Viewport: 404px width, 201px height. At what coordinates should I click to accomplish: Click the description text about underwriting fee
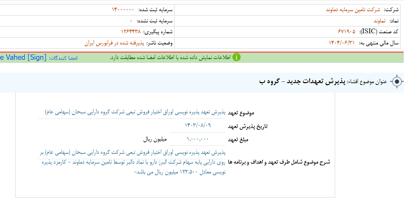[x=132, y=162]
